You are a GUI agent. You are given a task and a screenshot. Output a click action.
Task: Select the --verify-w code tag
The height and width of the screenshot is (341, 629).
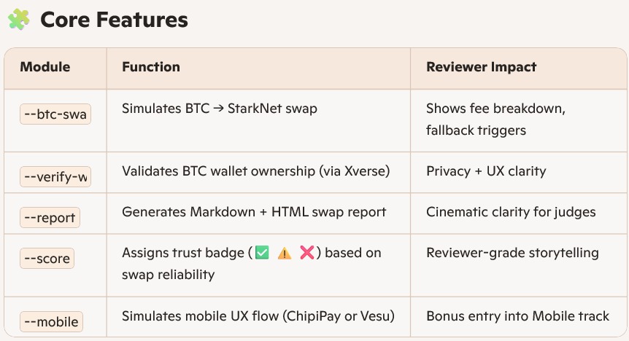click(55, 177)
